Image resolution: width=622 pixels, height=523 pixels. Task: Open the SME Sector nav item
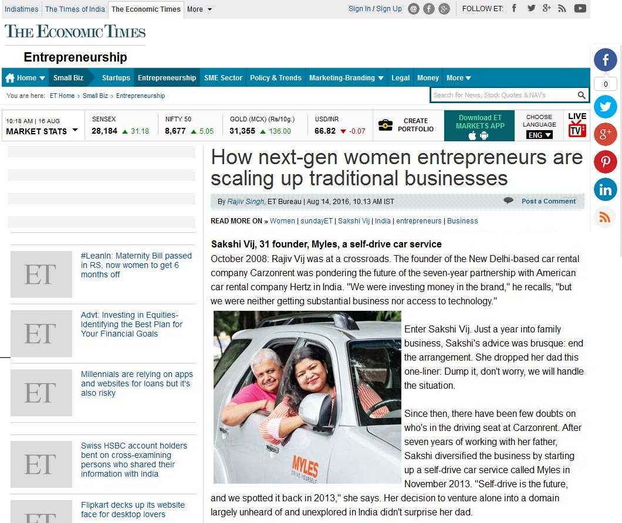[x=223, y=78]
